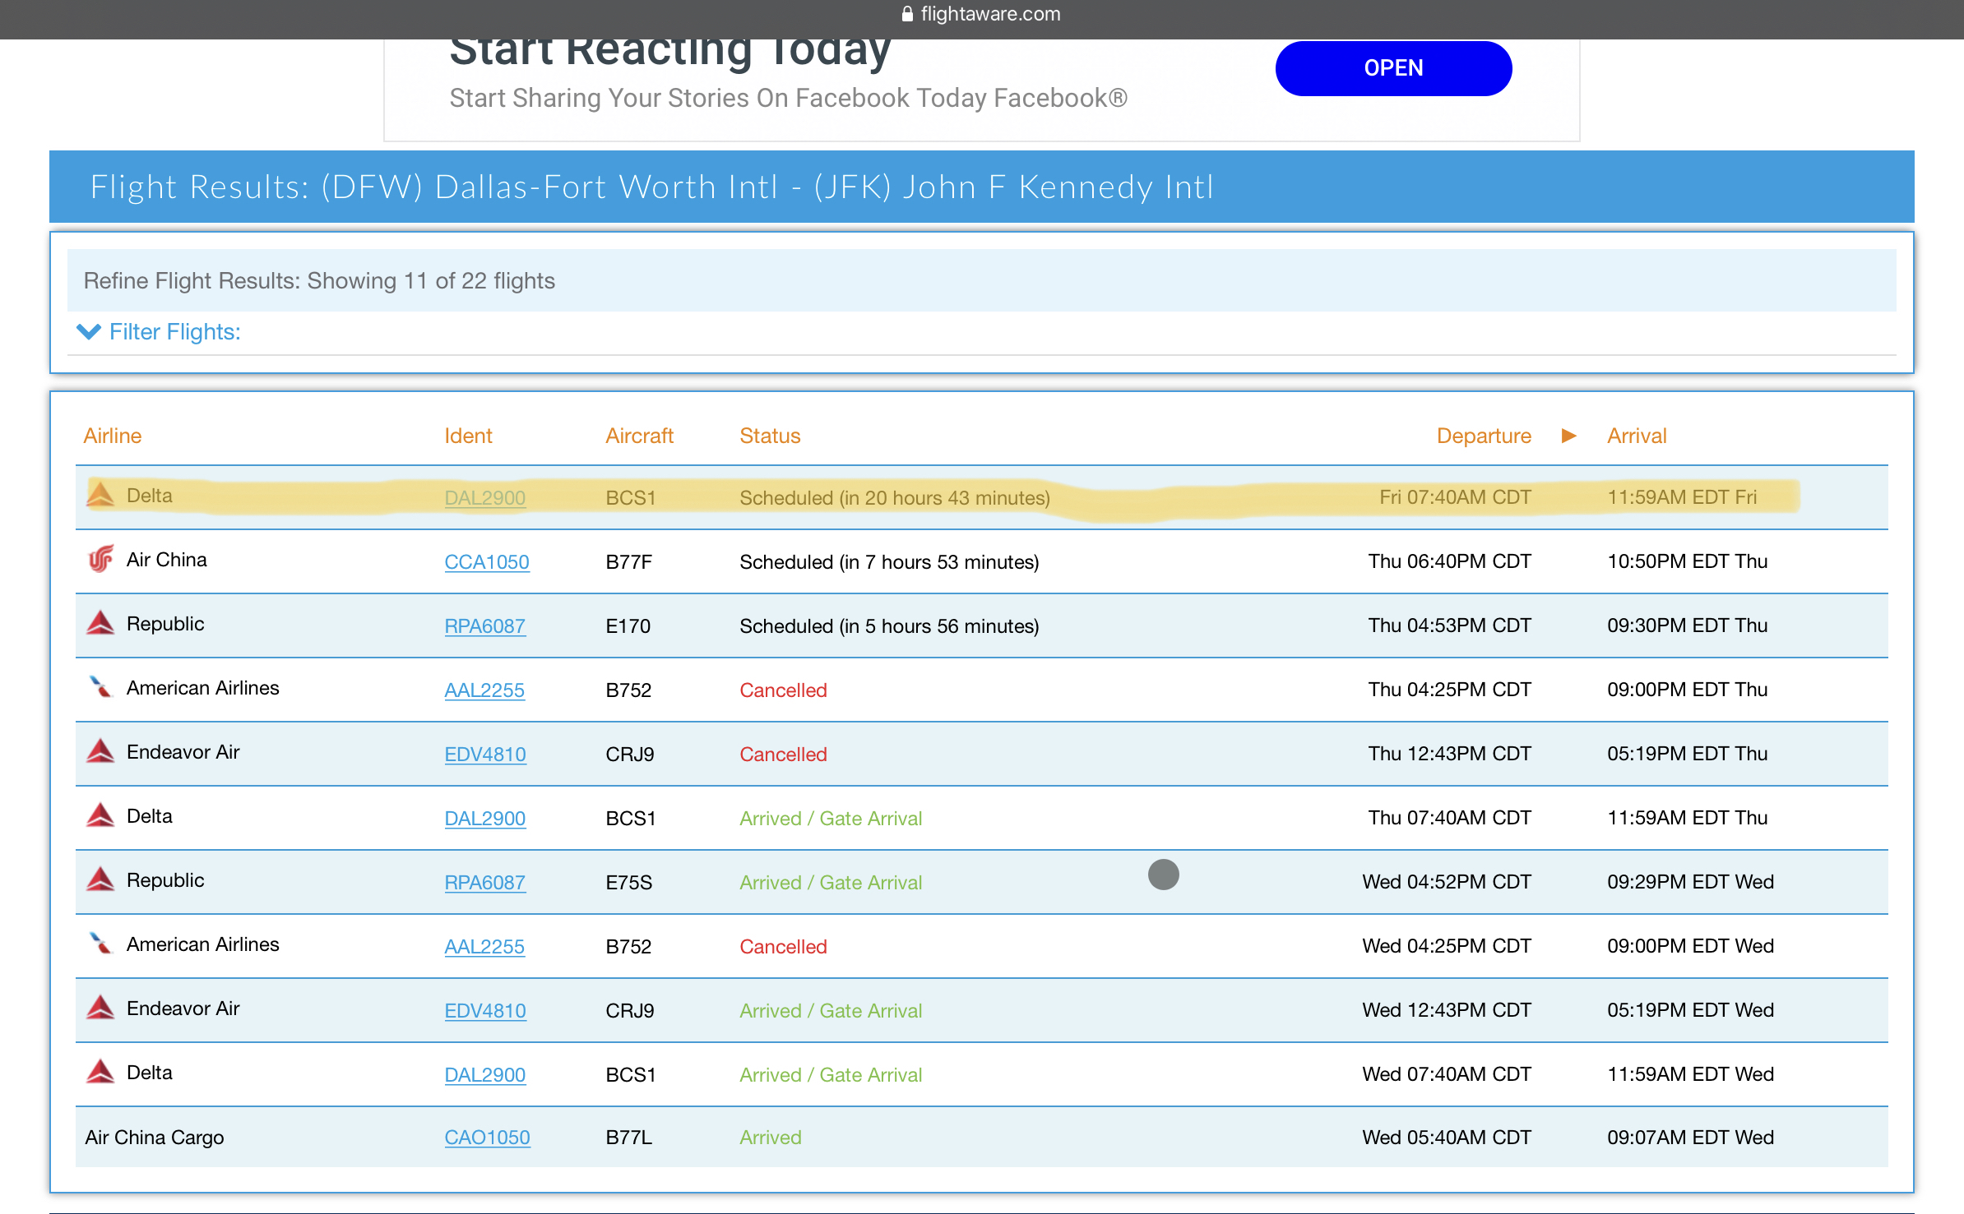Click the orange arrow between Departure and Arrival
The height and width of the screenshot is (1214, 1964).
tap(1568, 436)
